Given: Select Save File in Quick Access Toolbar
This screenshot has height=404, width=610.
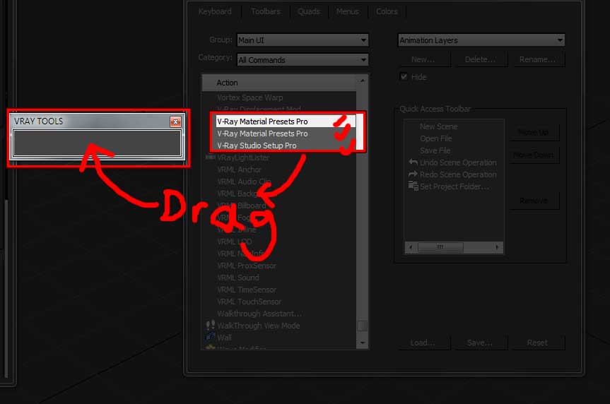Looking at the screenshot, I should [435, 150].
